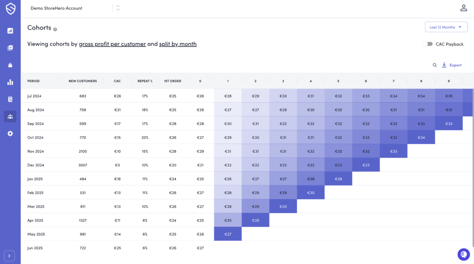Open the bar chart icon in sidebar
Image resolution: width=474 pixels, height=264 pixels.
pyautogui.click(x=10, y=82)
